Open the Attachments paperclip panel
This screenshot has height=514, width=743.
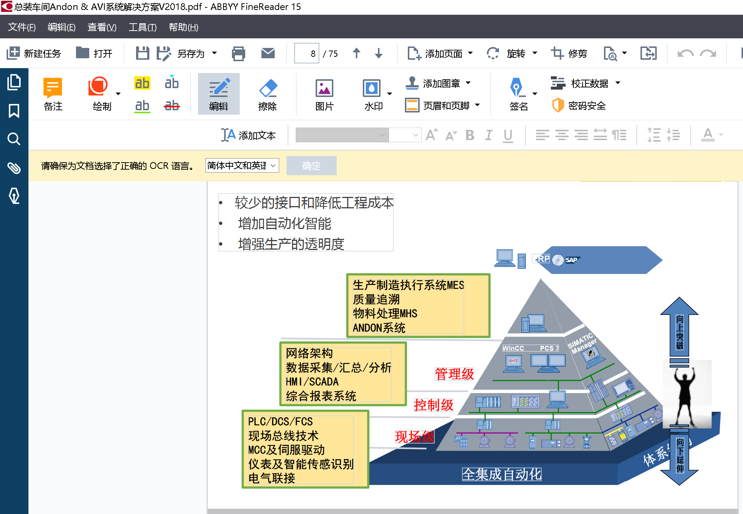[x=14, y=168]
